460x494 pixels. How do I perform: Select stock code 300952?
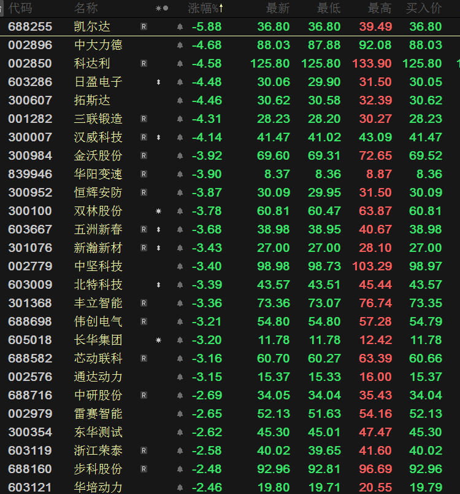tap(30, 192)
